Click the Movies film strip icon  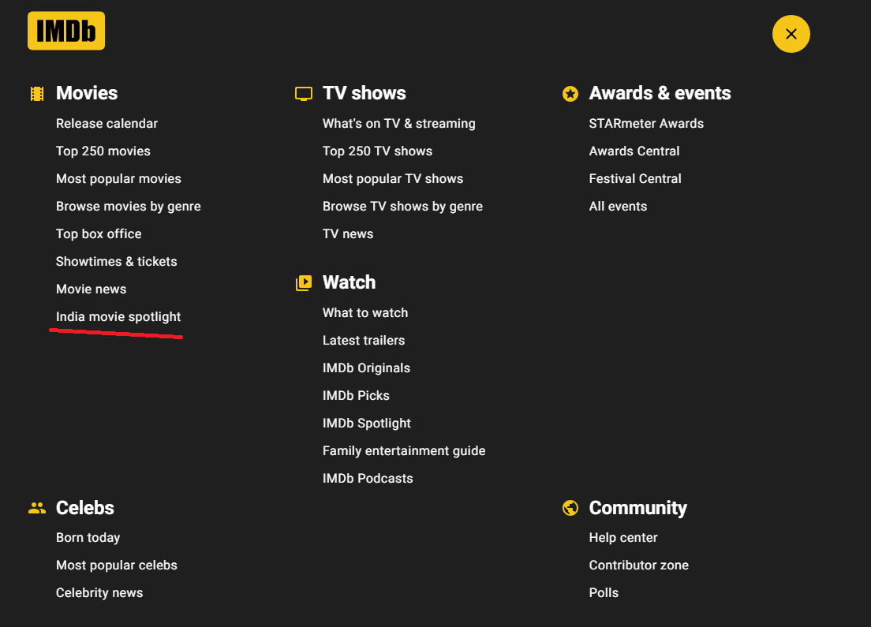point(37,94)
